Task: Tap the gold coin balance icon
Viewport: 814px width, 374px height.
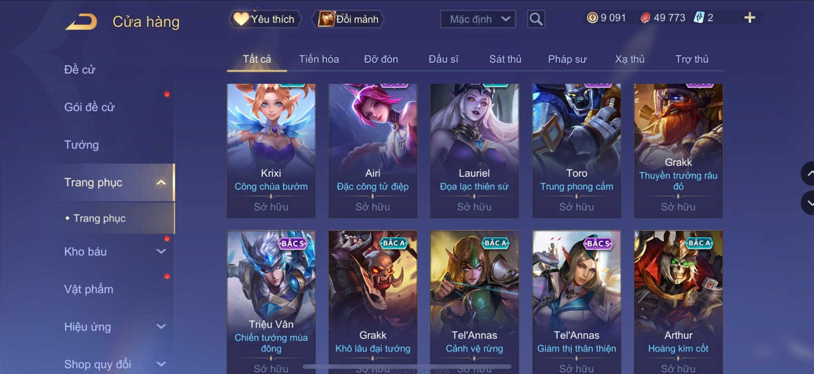Action: 592,18
